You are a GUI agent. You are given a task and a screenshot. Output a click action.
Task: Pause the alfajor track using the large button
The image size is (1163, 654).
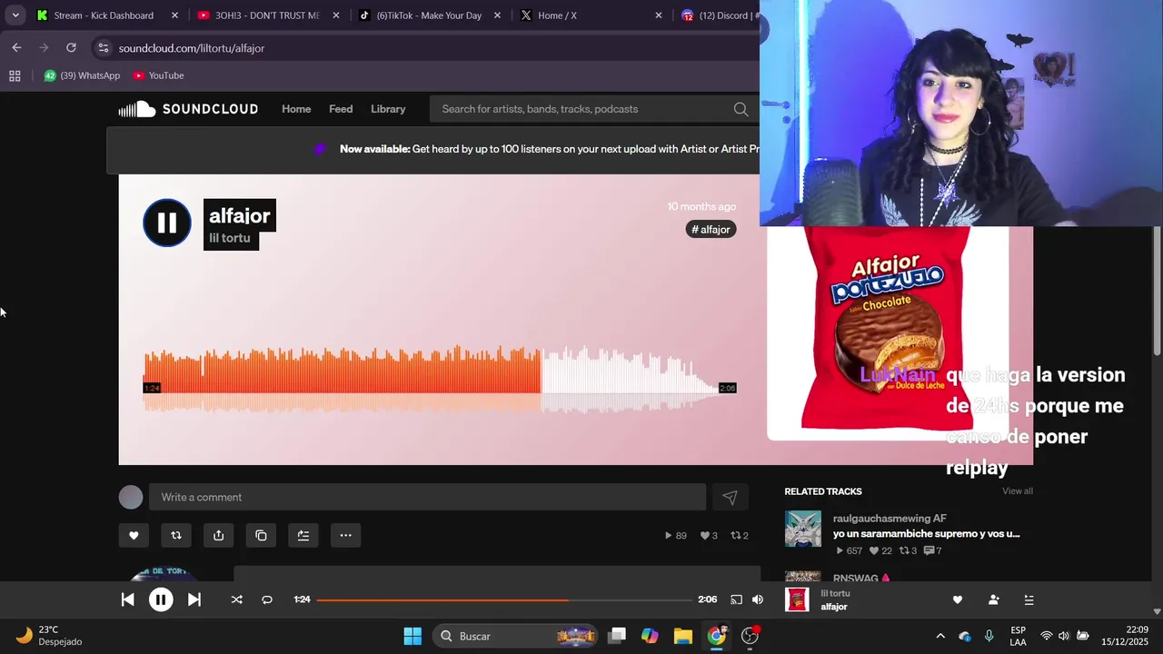click(x=167, y=223)
